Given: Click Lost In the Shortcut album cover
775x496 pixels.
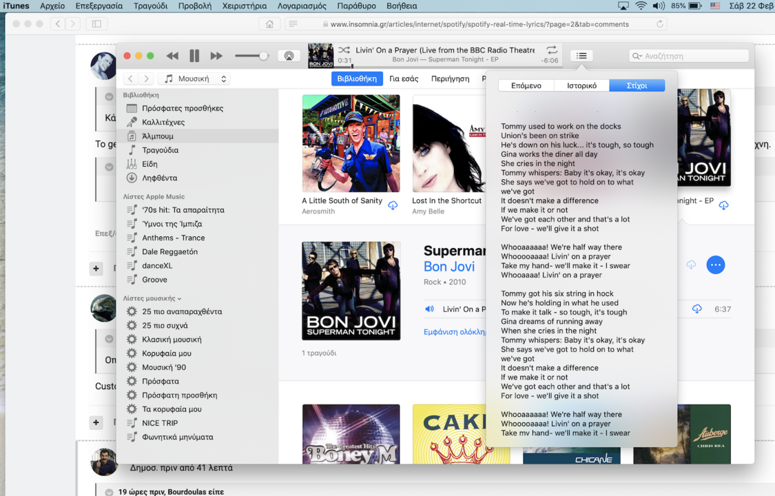Looking at the screenshot, I should tap(448, 143).
